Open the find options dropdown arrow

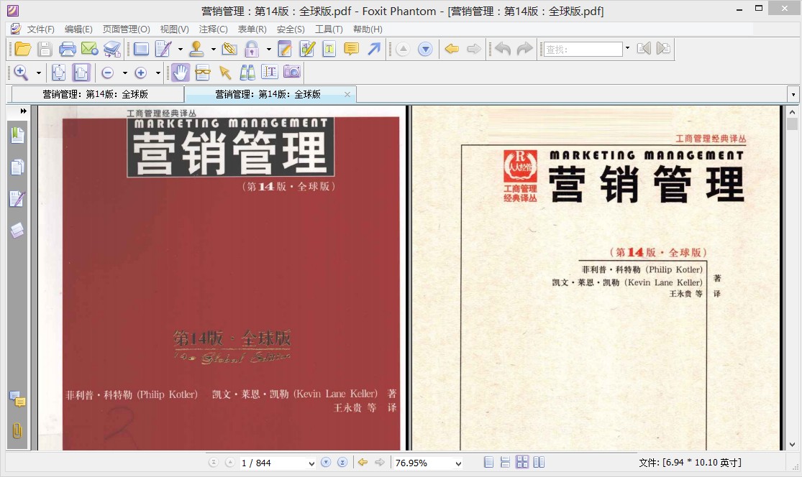click(x=628, y=49)
